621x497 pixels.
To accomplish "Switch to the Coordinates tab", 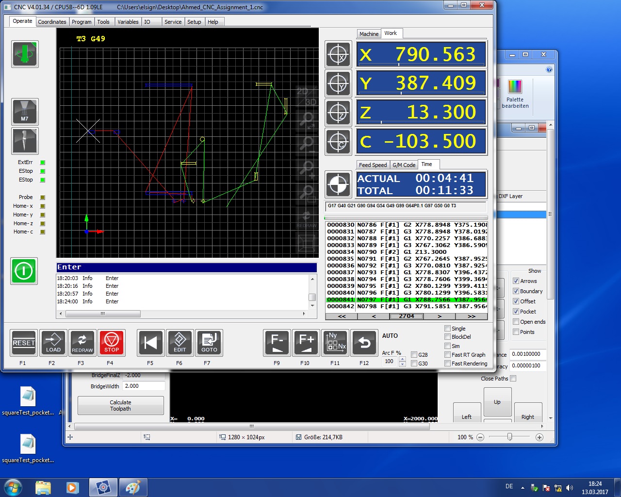I will pyautogui.click(x=52, y=22).
